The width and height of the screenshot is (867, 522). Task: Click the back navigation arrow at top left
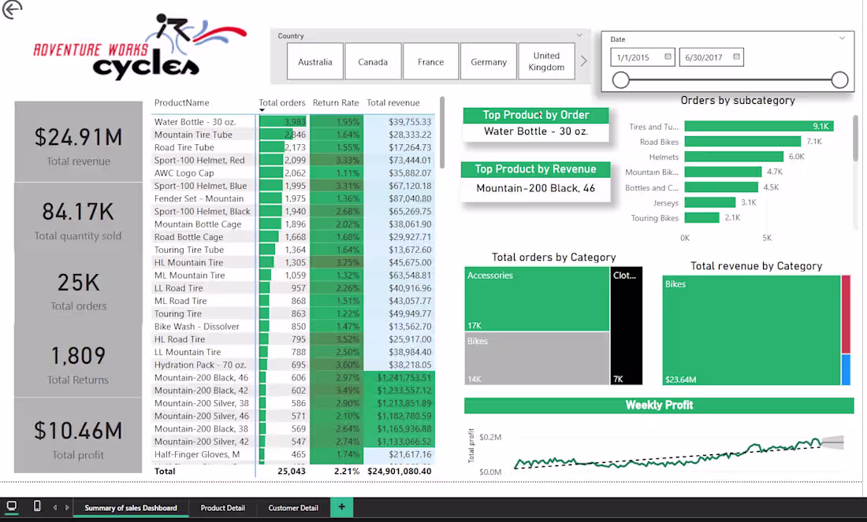pos(12,11)
